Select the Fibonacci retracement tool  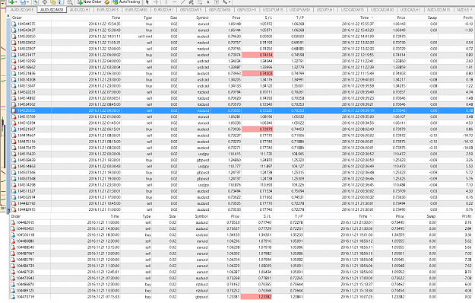tap(200, 2)
